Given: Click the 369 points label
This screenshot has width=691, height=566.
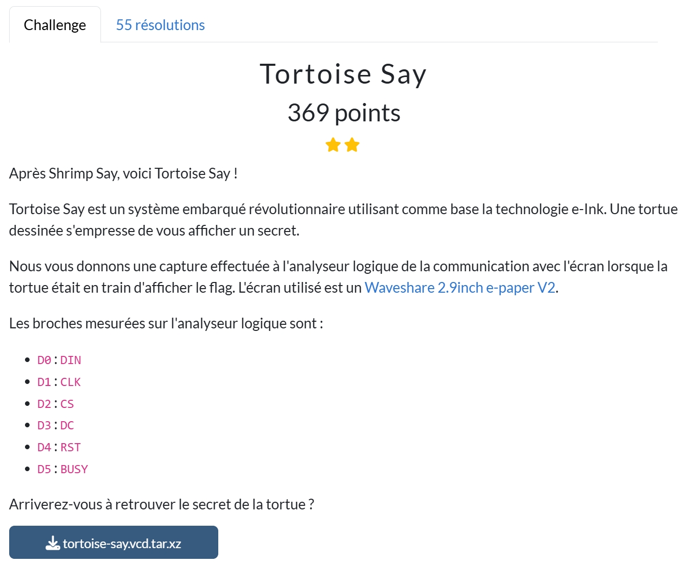Looking at the screenshot, I should (x=343, y=113).
